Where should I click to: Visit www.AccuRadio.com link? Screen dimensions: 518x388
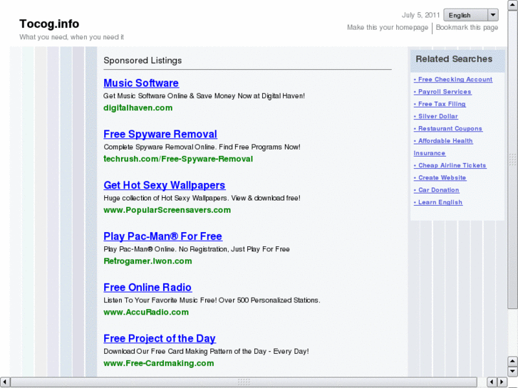(145, 312)
